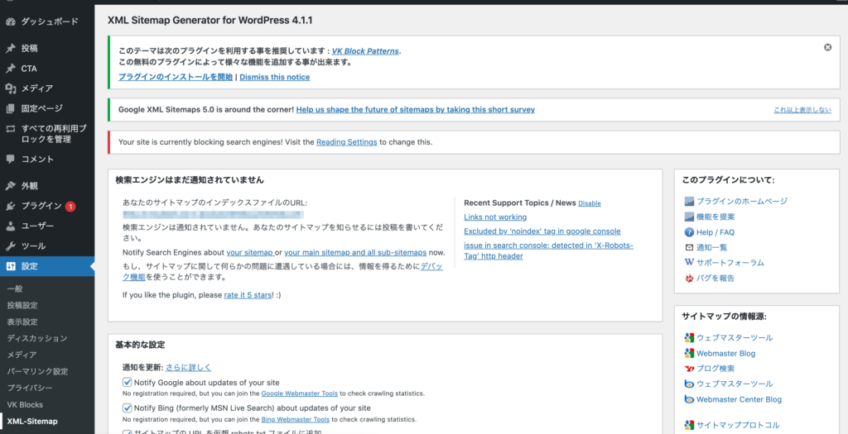Click Disable link next to Recent Support Topics
Viewport: 848px width, 434px height.
tap(590, 203)
